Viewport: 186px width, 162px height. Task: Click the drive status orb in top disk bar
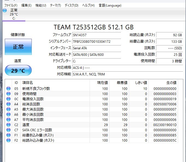tap(5, 10)
